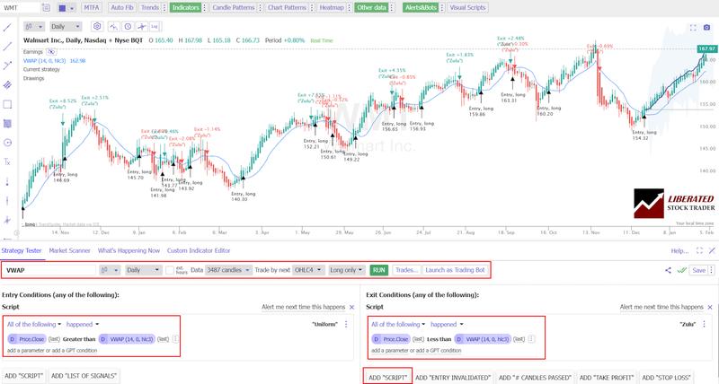719x384 pixels.
Task: Click the share strategy icon
Action: pyautogui.click(x=669, y=269)
